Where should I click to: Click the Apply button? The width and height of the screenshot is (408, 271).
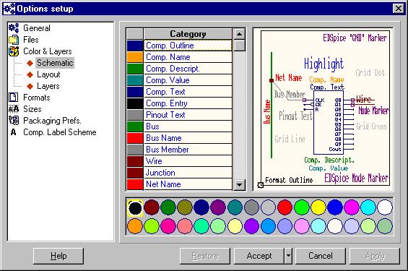coord(375,256)
